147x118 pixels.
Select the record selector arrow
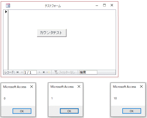pos(6,12)
